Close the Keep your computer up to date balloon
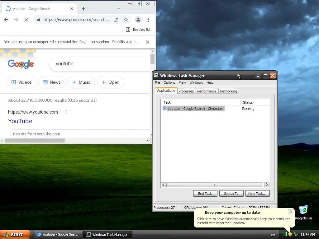This screenshot has width=319, height=239. pyautogui.click(x=291, y=212)
